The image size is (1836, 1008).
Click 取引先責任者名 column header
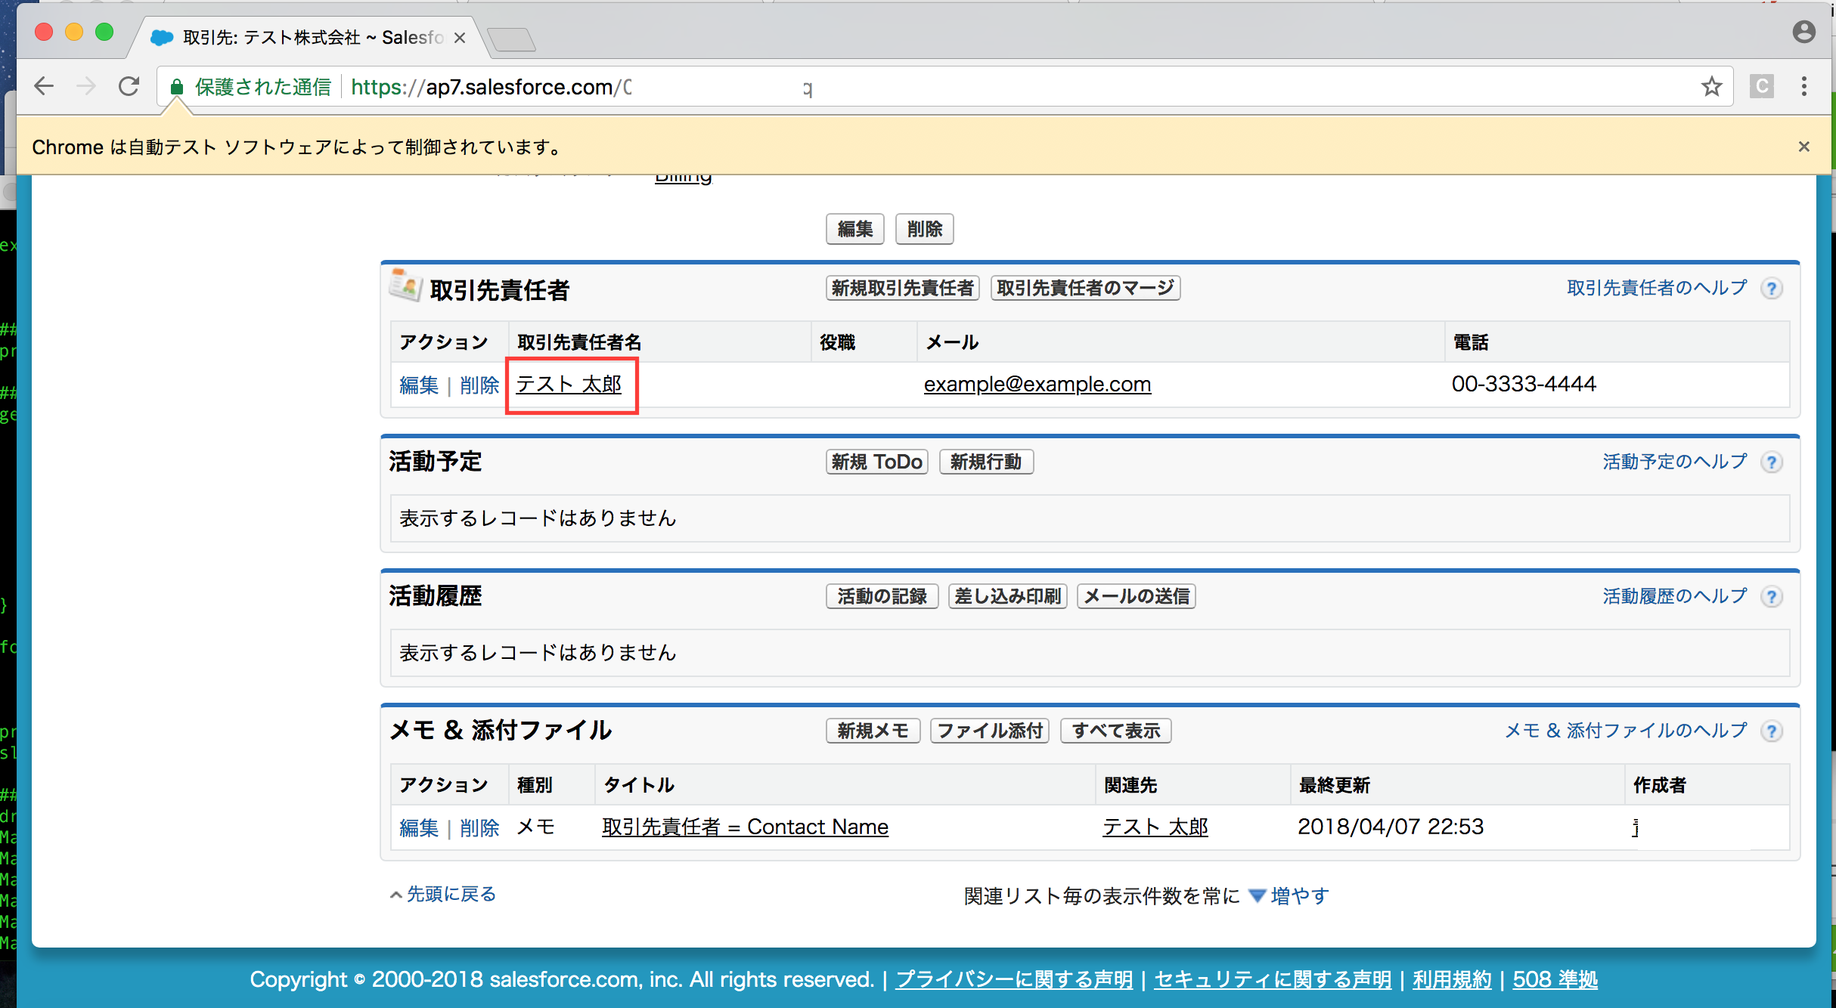(579, 342)
